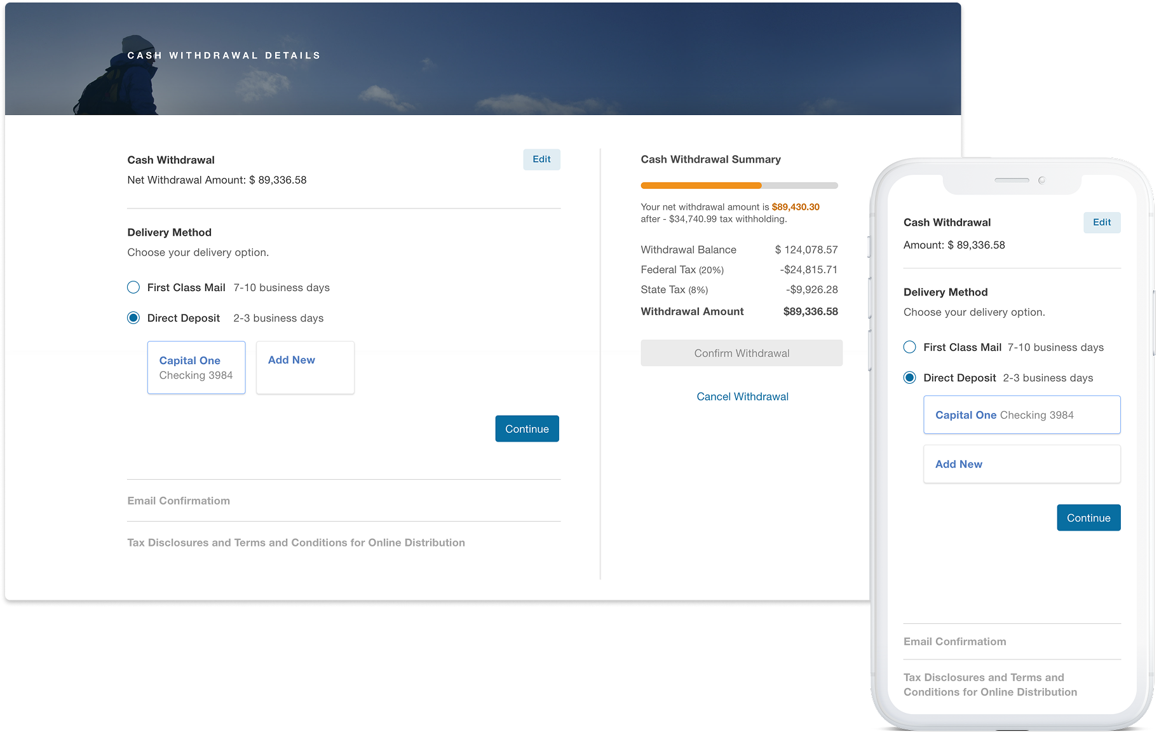Click Delivery Method heading on desktop
Screen dimensions: 1159x751
pos(169,233)
